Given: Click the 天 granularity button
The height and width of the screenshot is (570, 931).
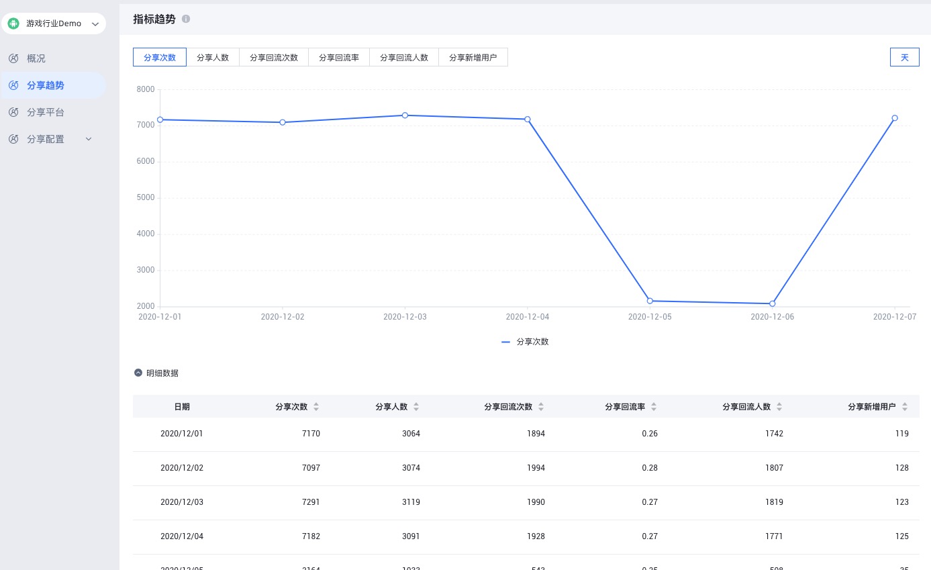Looking at the screenshot, I should tap(905, 57).
